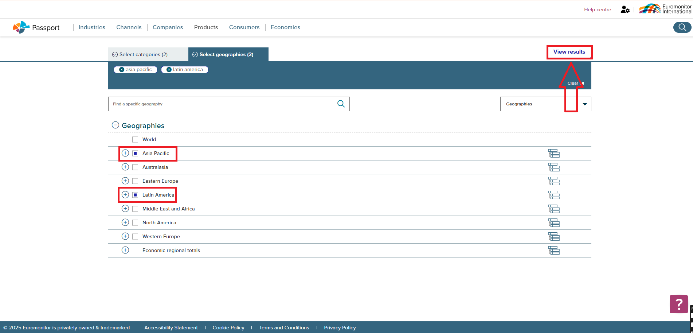Screen dimensions: 693x333
Task: Focus the Find a specific geography field
Action: [x=222, y=104]
